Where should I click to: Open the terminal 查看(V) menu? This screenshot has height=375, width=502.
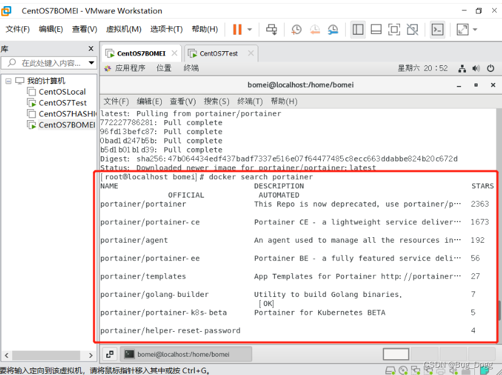pos(183,101)
